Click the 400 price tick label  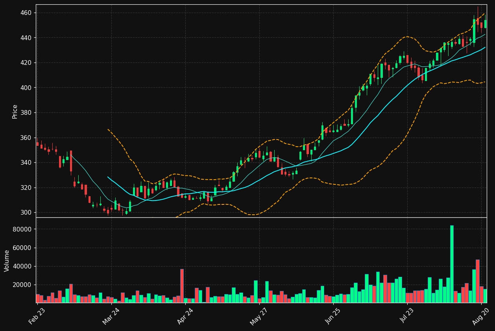click(x=27, y=88)
